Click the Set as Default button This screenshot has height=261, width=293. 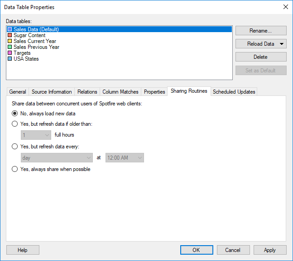click(x=261, y=71)
